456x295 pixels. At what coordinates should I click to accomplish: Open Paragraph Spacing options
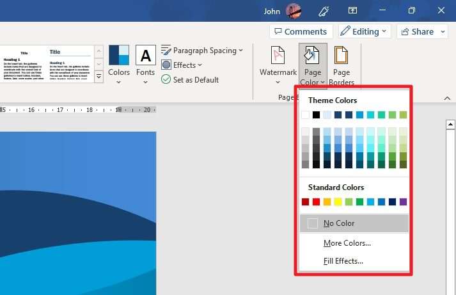[x=202, y=51]
